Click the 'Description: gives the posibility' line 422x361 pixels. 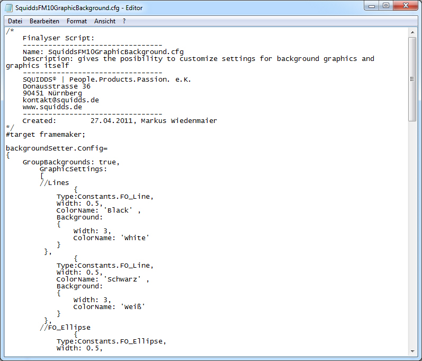199,59
